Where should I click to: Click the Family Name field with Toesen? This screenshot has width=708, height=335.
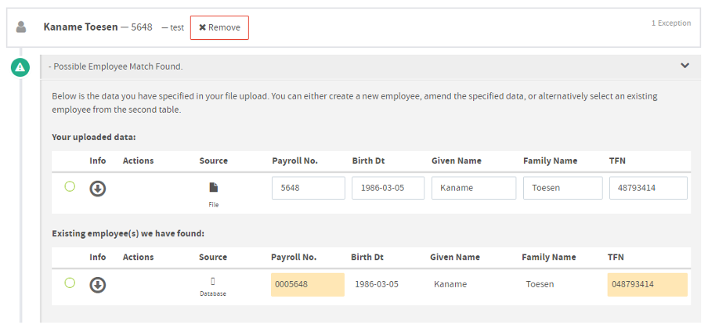[562, 188]
